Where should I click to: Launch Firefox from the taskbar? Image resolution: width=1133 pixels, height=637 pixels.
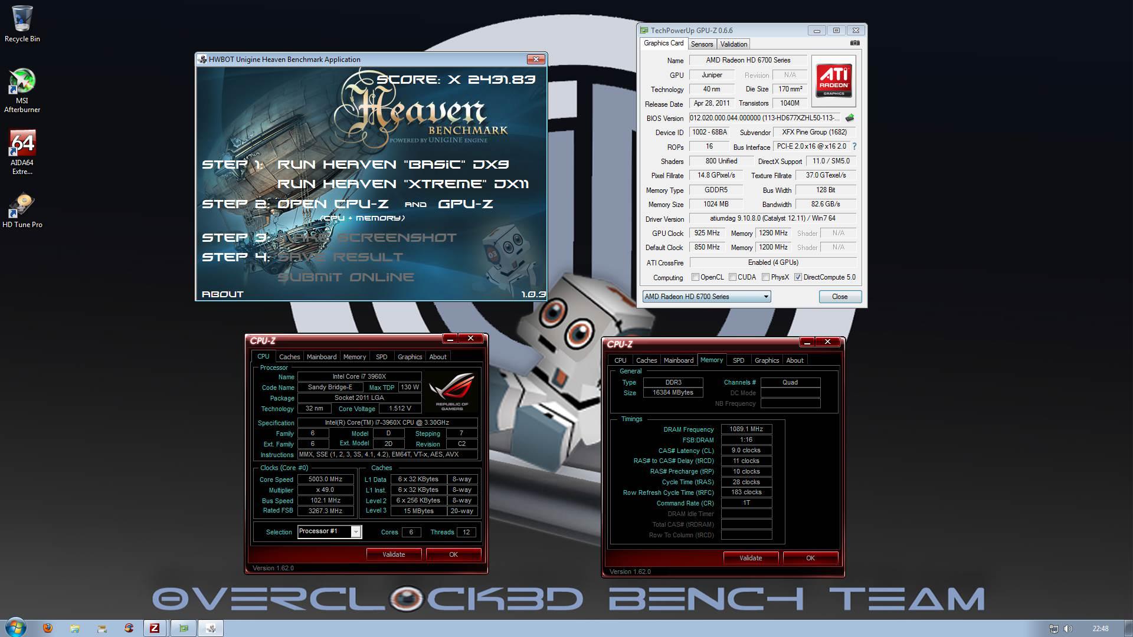[47, 628]
